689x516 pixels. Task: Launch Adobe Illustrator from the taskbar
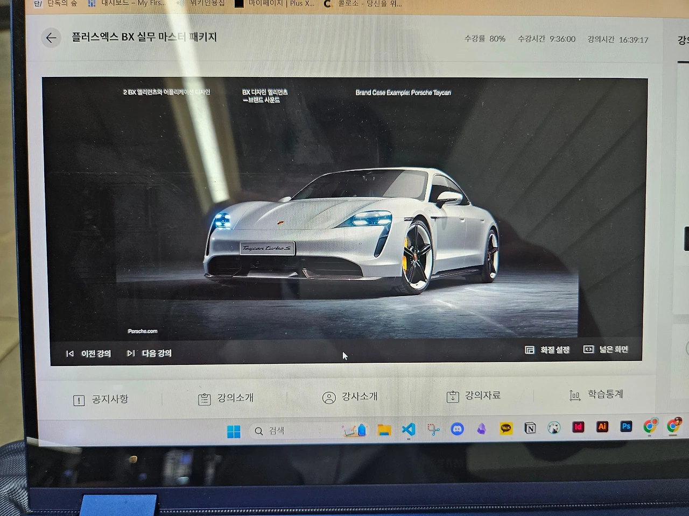(602, 426)
